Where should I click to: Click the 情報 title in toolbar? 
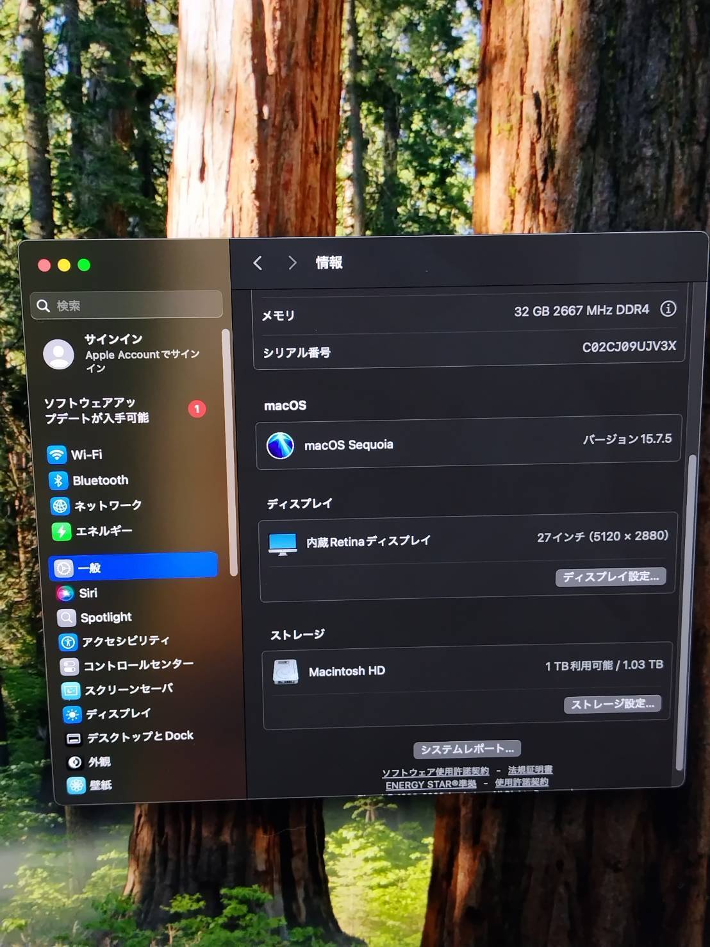(329, 262)
